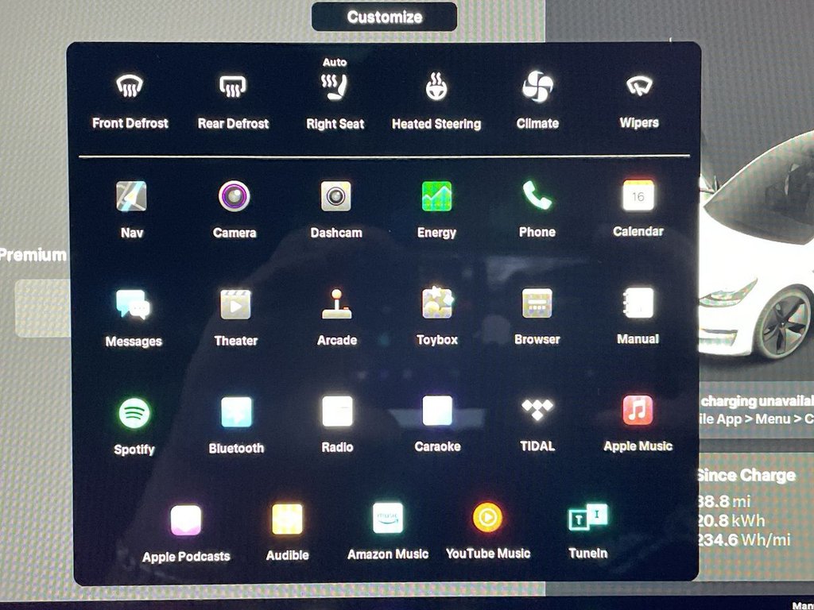Open the Wipers settings

click(x=639, y=87)
